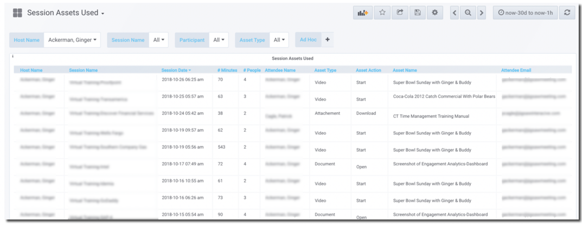Refresh the dashboard
Viewport: 582px width, 226px height.
point(567,12)
